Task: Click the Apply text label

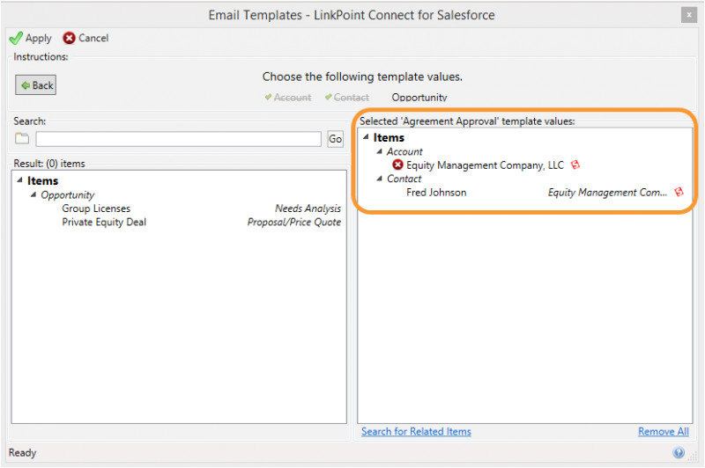Action: 38,39
